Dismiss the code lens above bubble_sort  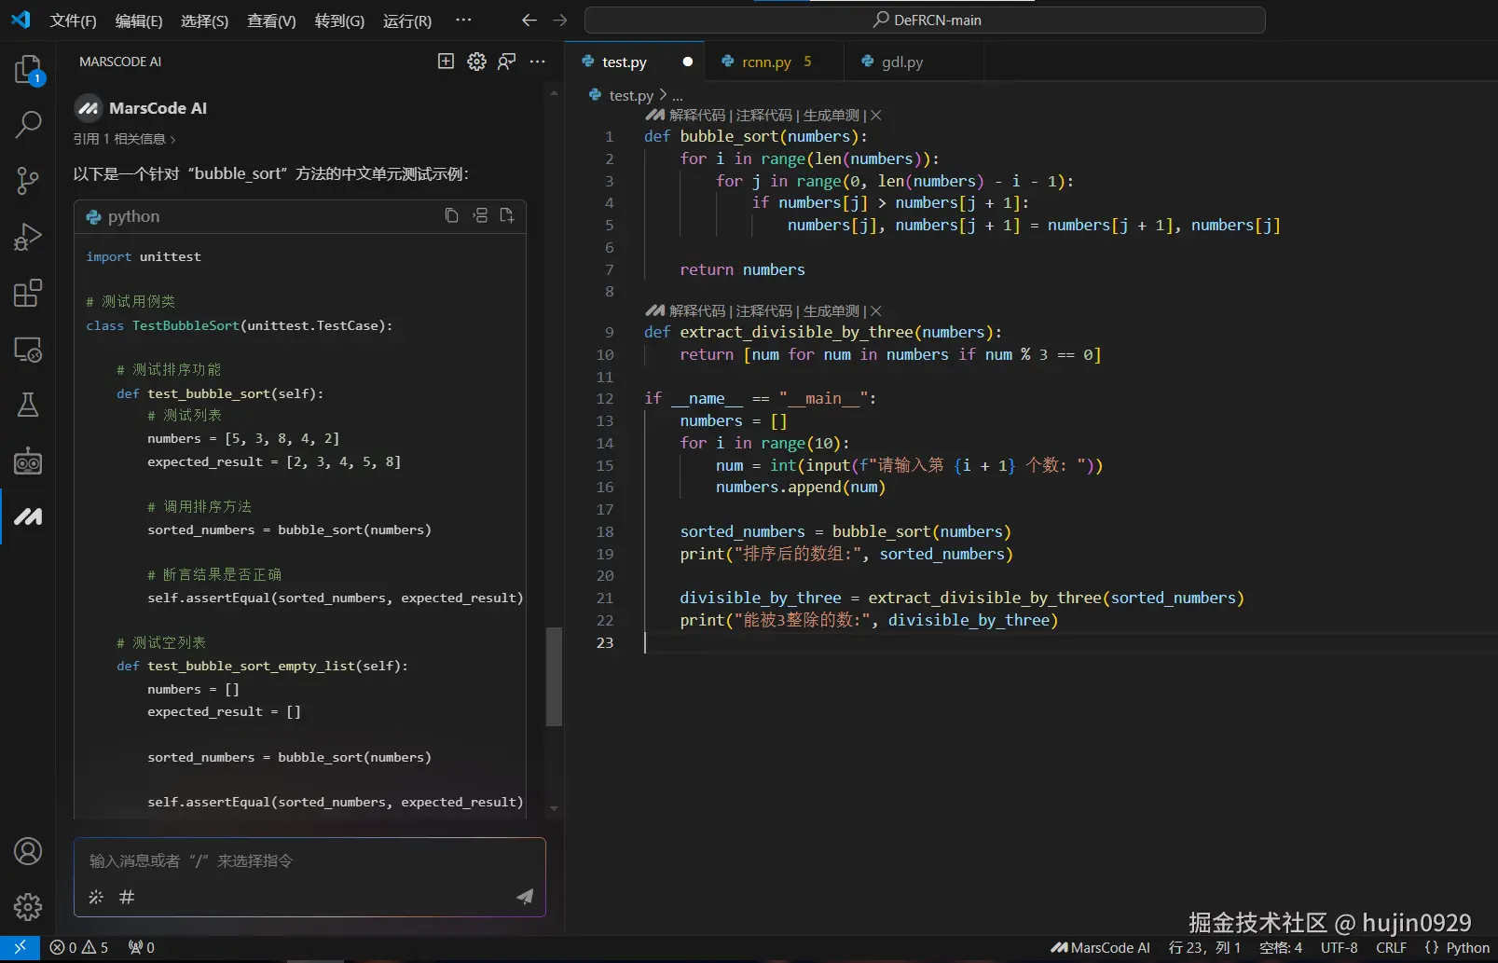pos(876,116)
